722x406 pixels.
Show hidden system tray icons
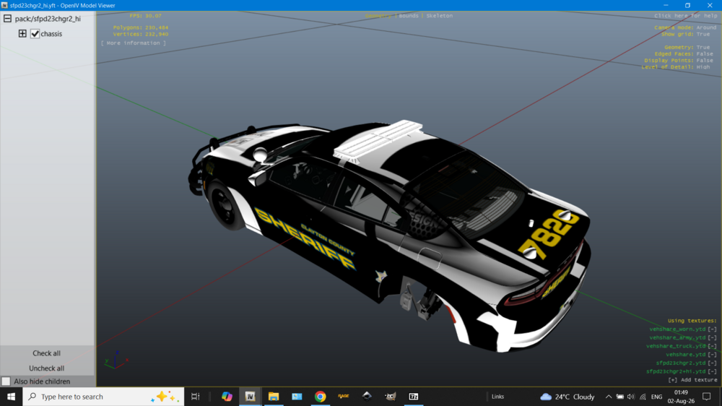[608, 397]
